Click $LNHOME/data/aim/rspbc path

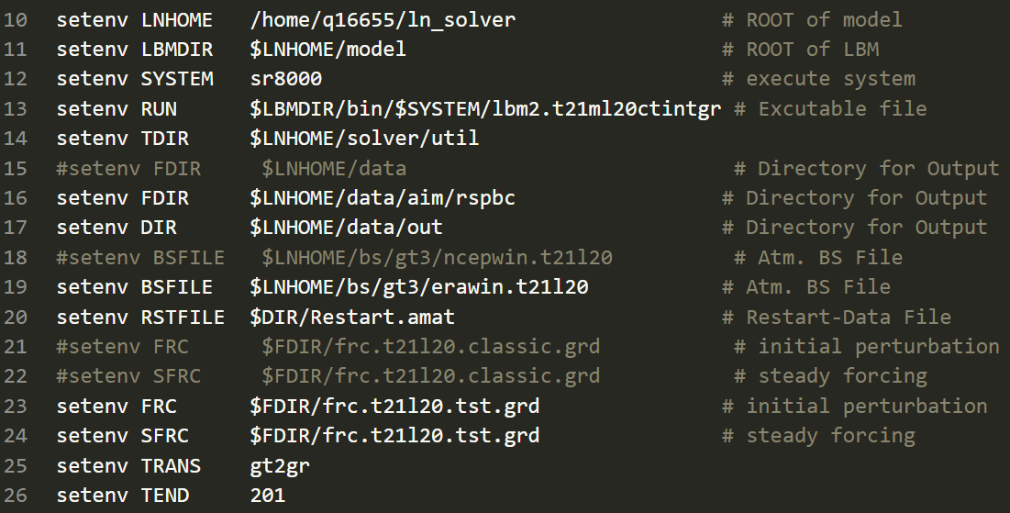coord(383,198)
